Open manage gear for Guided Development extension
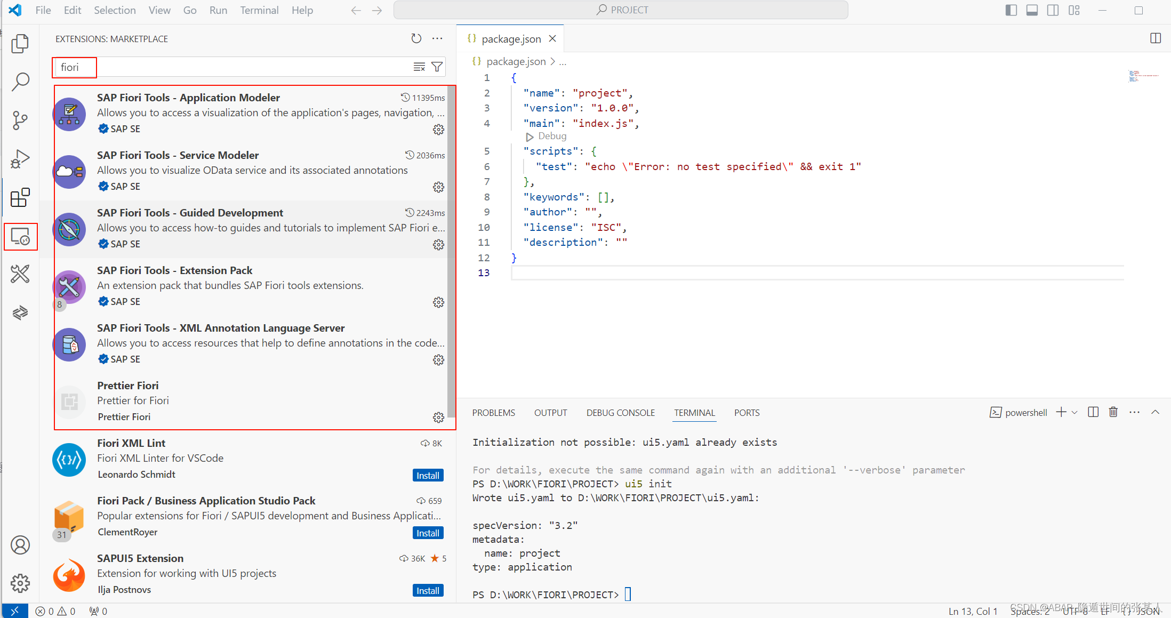1171x618 pixels. 438,245
